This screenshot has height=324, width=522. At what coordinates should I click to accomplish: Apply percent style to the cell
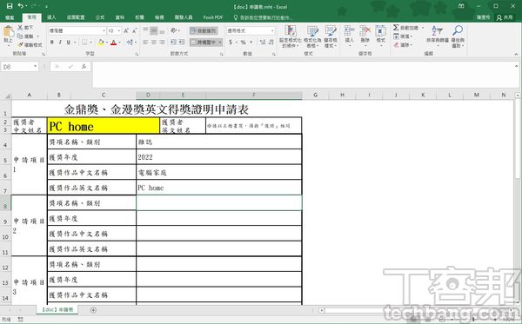[x=243, y=43]
